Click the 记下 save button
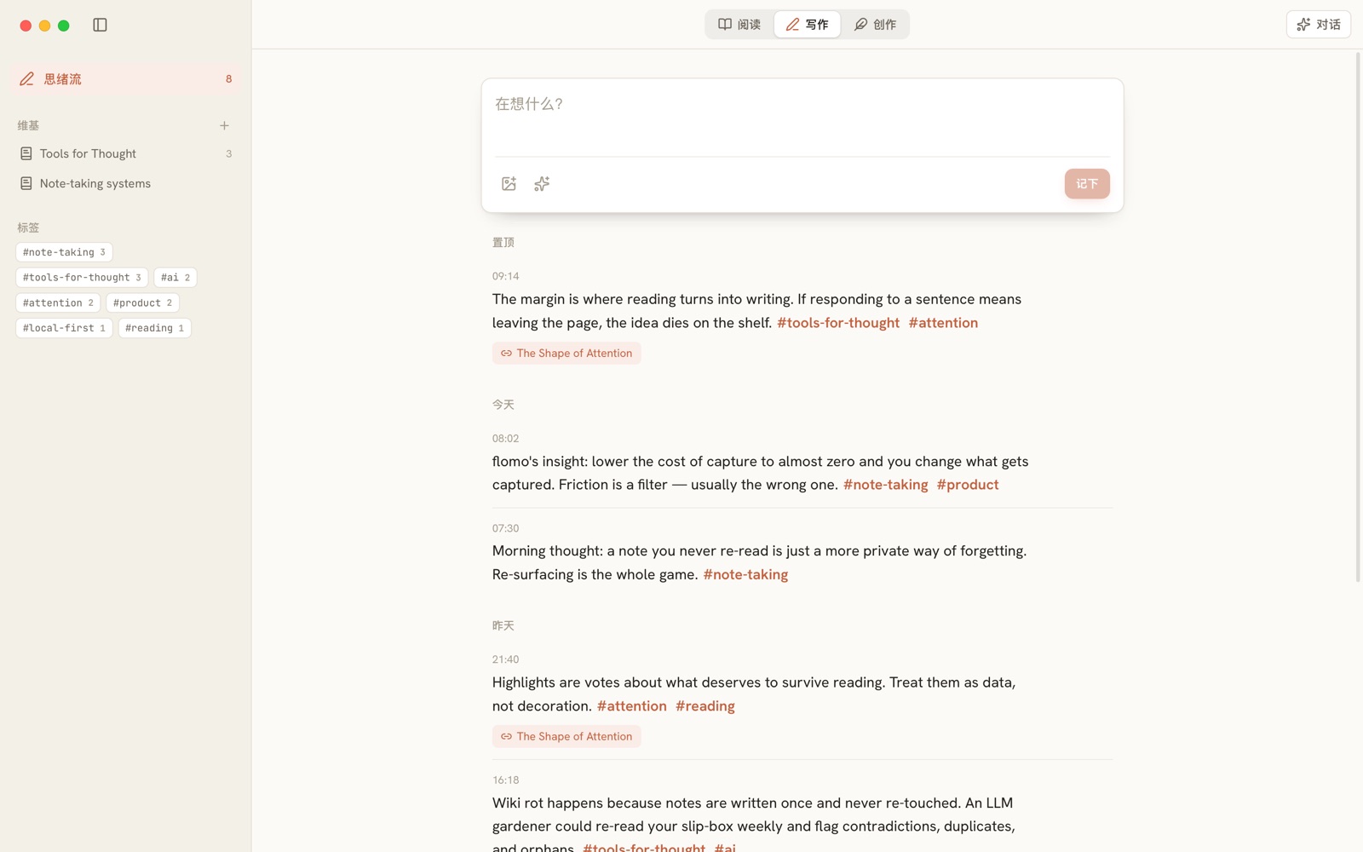Image resolution: width=1363 pixels, height=852 pixels. coord(1087,184)
